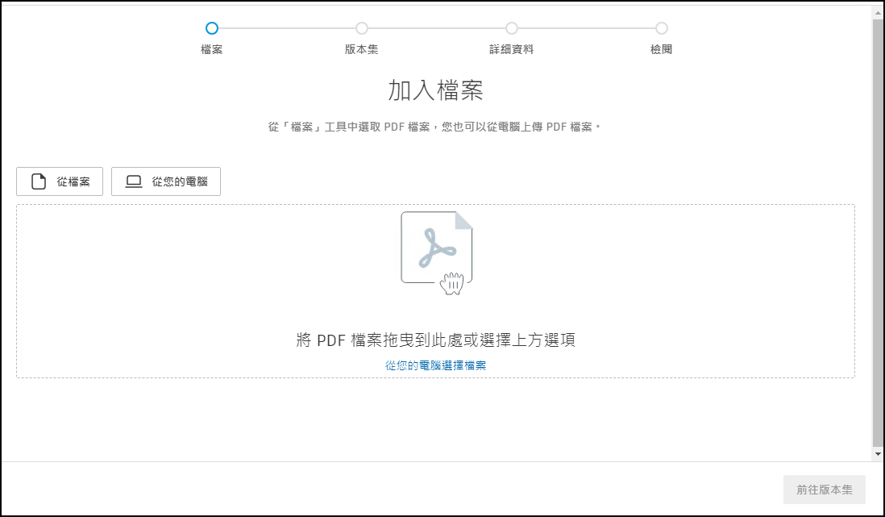Open the 從檔案 file picker
The image size is (885, 517).
(60, 181)
